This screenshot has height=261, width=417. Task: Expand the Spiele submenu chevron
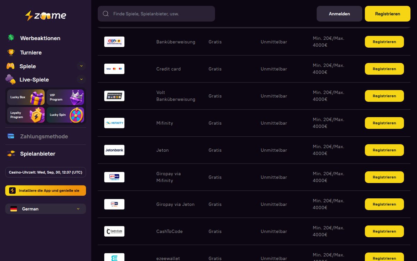(81, 66)
